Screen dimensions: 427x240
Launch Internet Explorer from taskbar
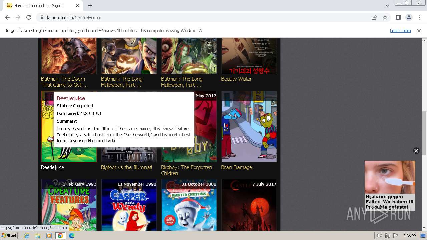click(x=27, y=236)
